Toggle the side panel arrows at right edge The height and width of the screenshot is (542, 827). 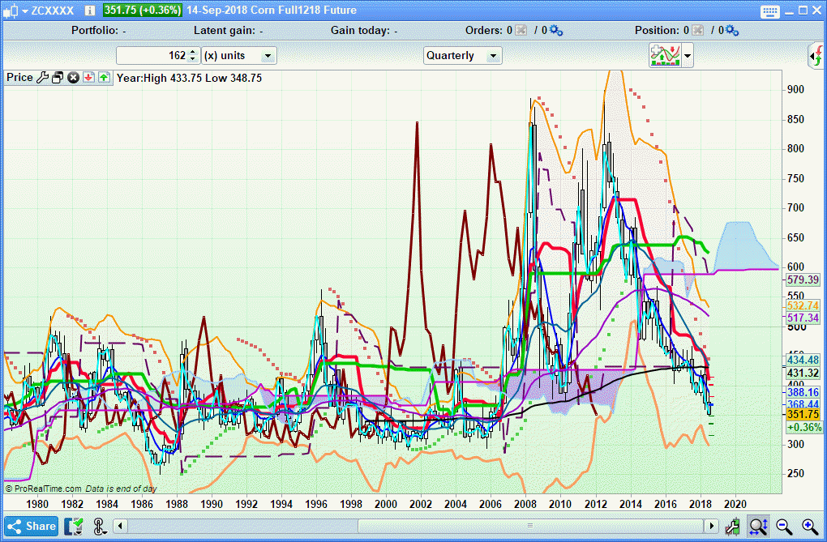[816, 56]
